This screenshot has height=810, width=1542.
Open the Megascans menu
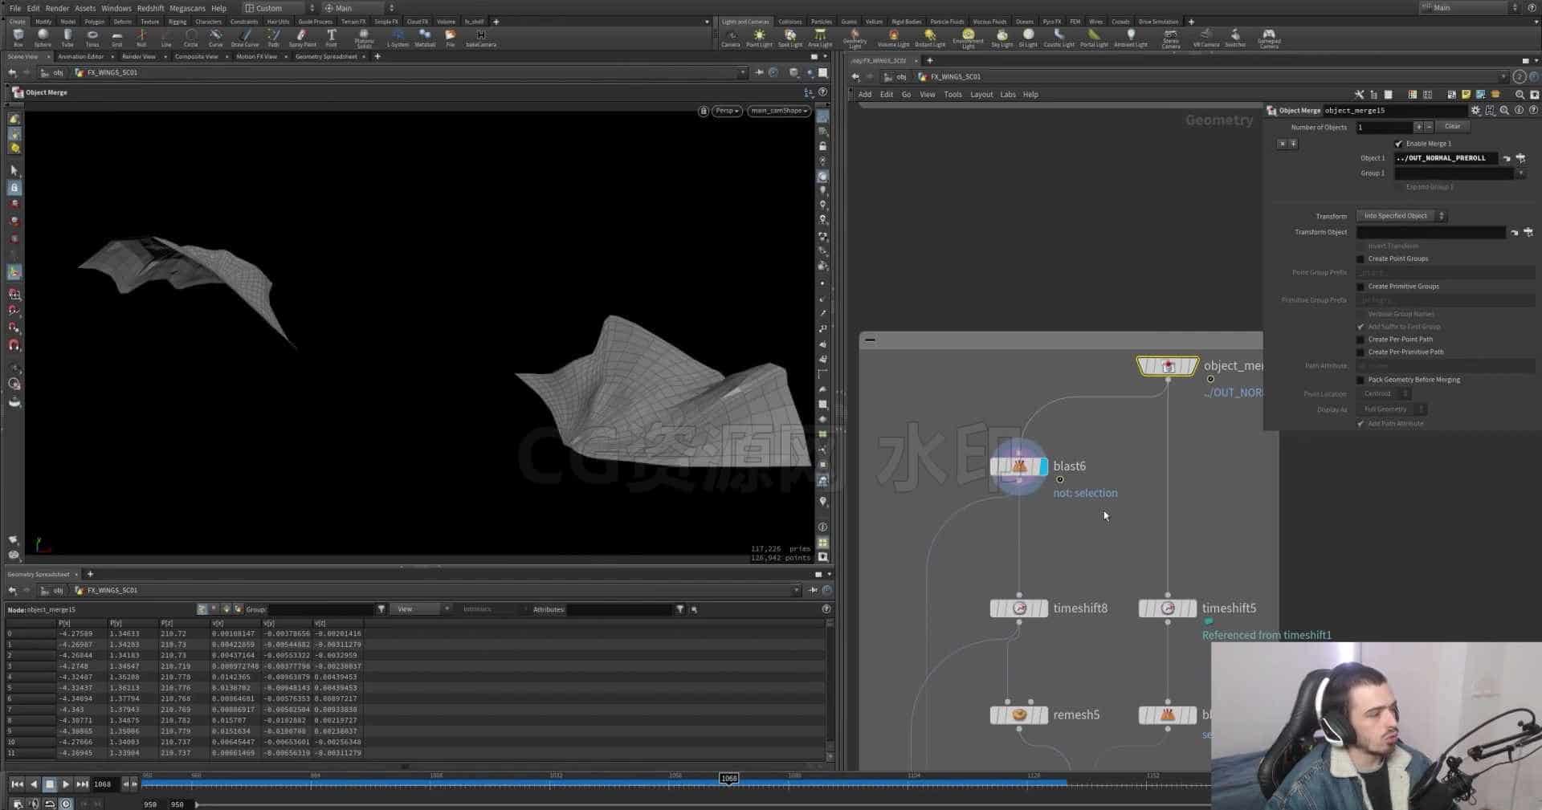[x=187, y=8]
